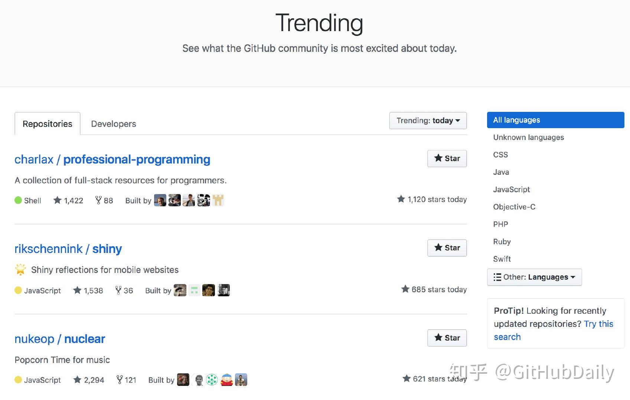Follow the 'Try this search' link

(553, 330)
